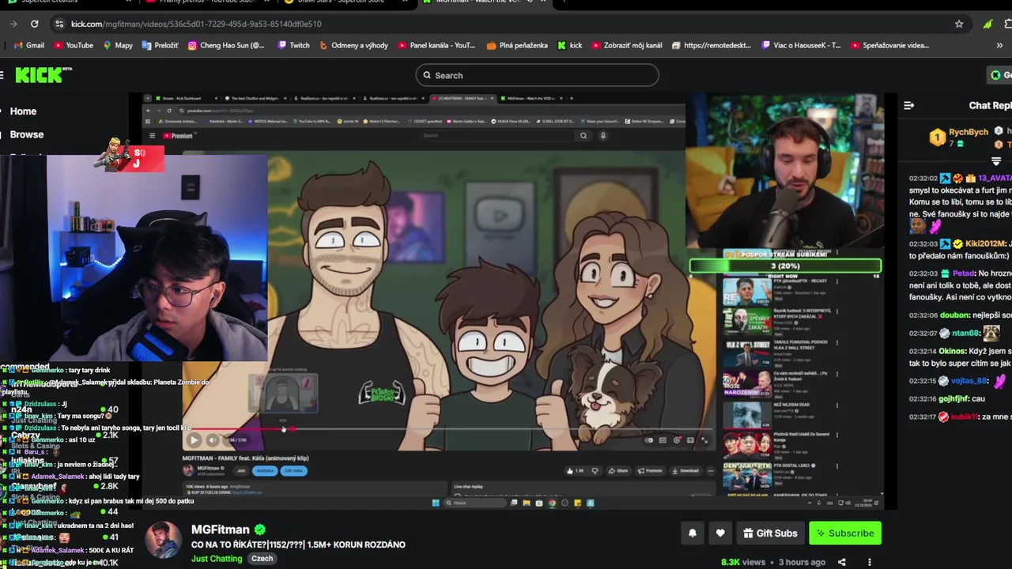Open the Plná peňaženka bookmark
This screenshot has width=1012, height=569.
pyautogui.click(x=517, y=45)
